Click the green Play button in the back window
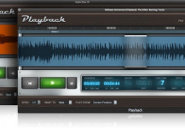 tap(2, 73)
